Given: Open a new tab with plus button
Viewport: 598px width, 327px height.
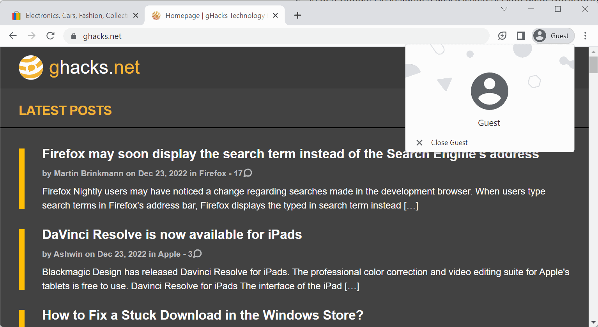Looking at the screenshot, I should tap(297, 15).
